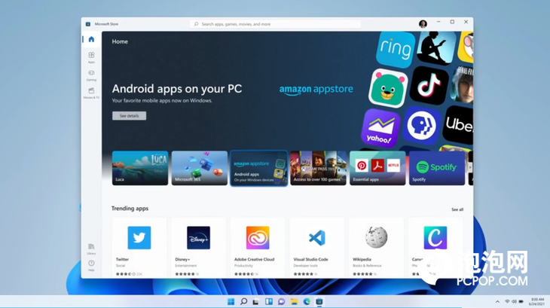Click the Twitter app icon

click(x=139, y=238)
